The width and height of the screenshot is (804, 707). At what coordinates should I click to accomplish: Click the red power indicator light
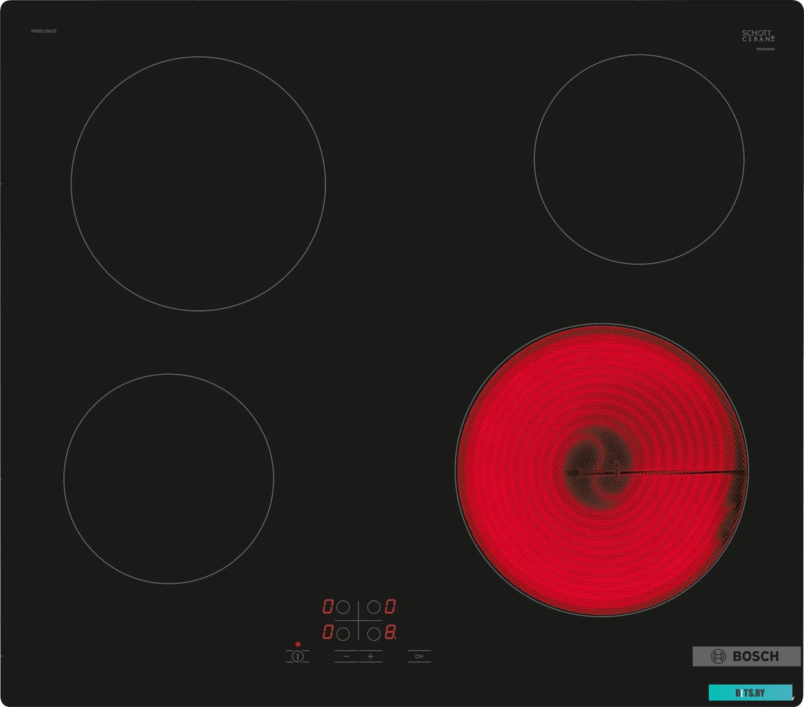[x=298, y=644]
